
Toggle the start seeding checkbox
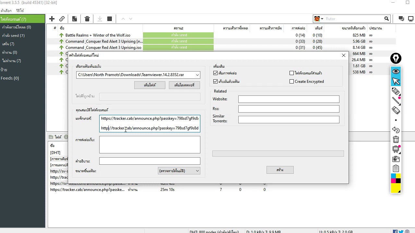(215, 73)
